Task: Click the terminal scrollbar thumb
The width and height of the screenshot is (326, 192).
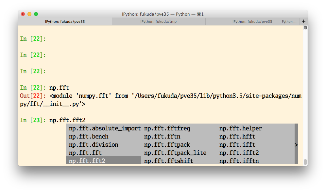Action: [x=305, y=162]
